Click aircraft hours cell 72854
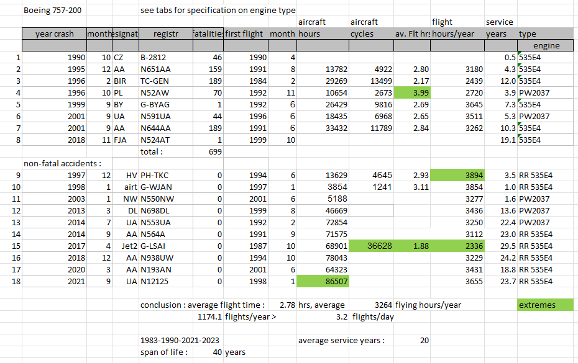578x363 pixels. (x=323, y=222)
